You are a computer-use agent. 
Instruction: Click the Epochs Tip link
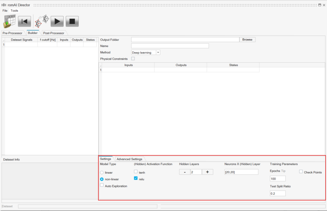(x=283, y=171)
